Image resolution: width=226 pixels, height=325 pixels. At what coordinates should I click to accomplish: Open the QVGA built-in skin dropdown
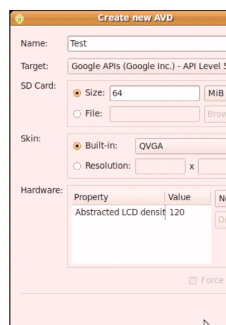tap(181, 146)
